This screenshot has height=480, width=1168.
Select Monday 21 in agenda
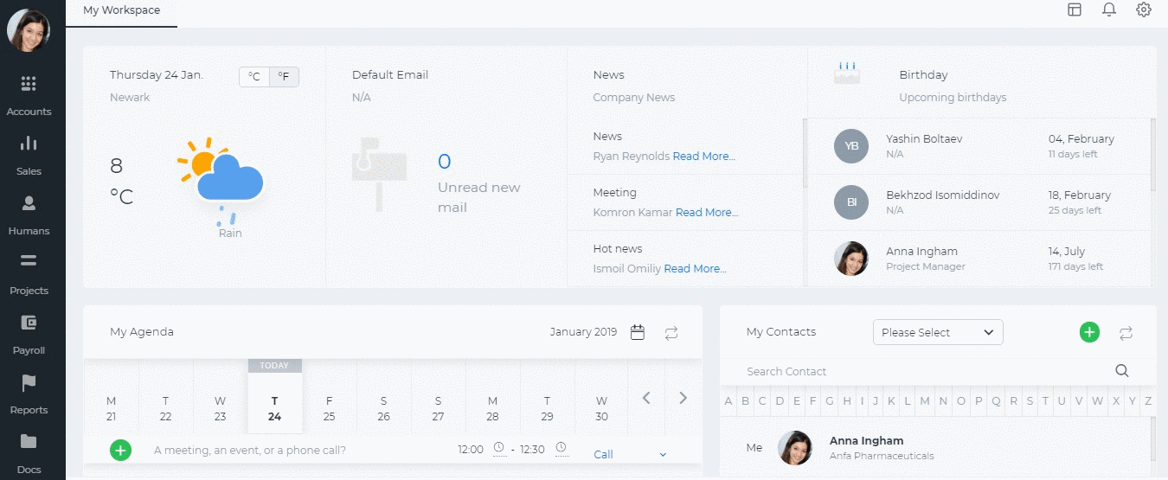pos(111,408)
